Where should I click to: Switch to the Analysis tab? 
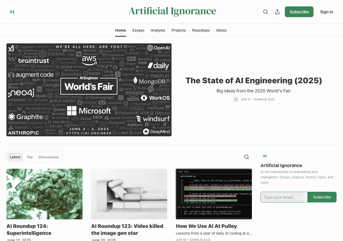tap(158, 30)
